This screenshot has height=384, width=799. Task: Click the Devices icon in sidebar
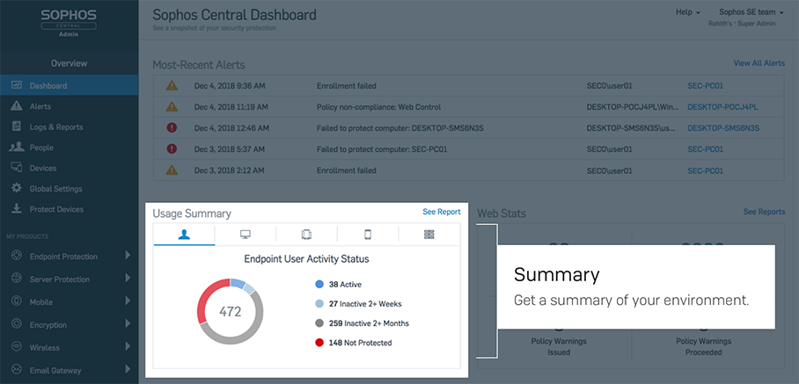click(17, 167)
